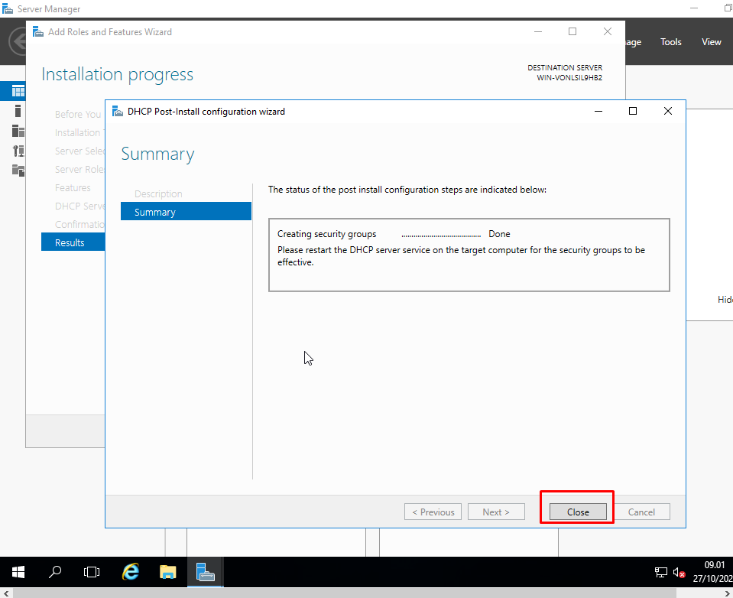733x598 pixels.
Task: Click the Cancel button in the DHCP wizard
Action: tap(641, 512)
